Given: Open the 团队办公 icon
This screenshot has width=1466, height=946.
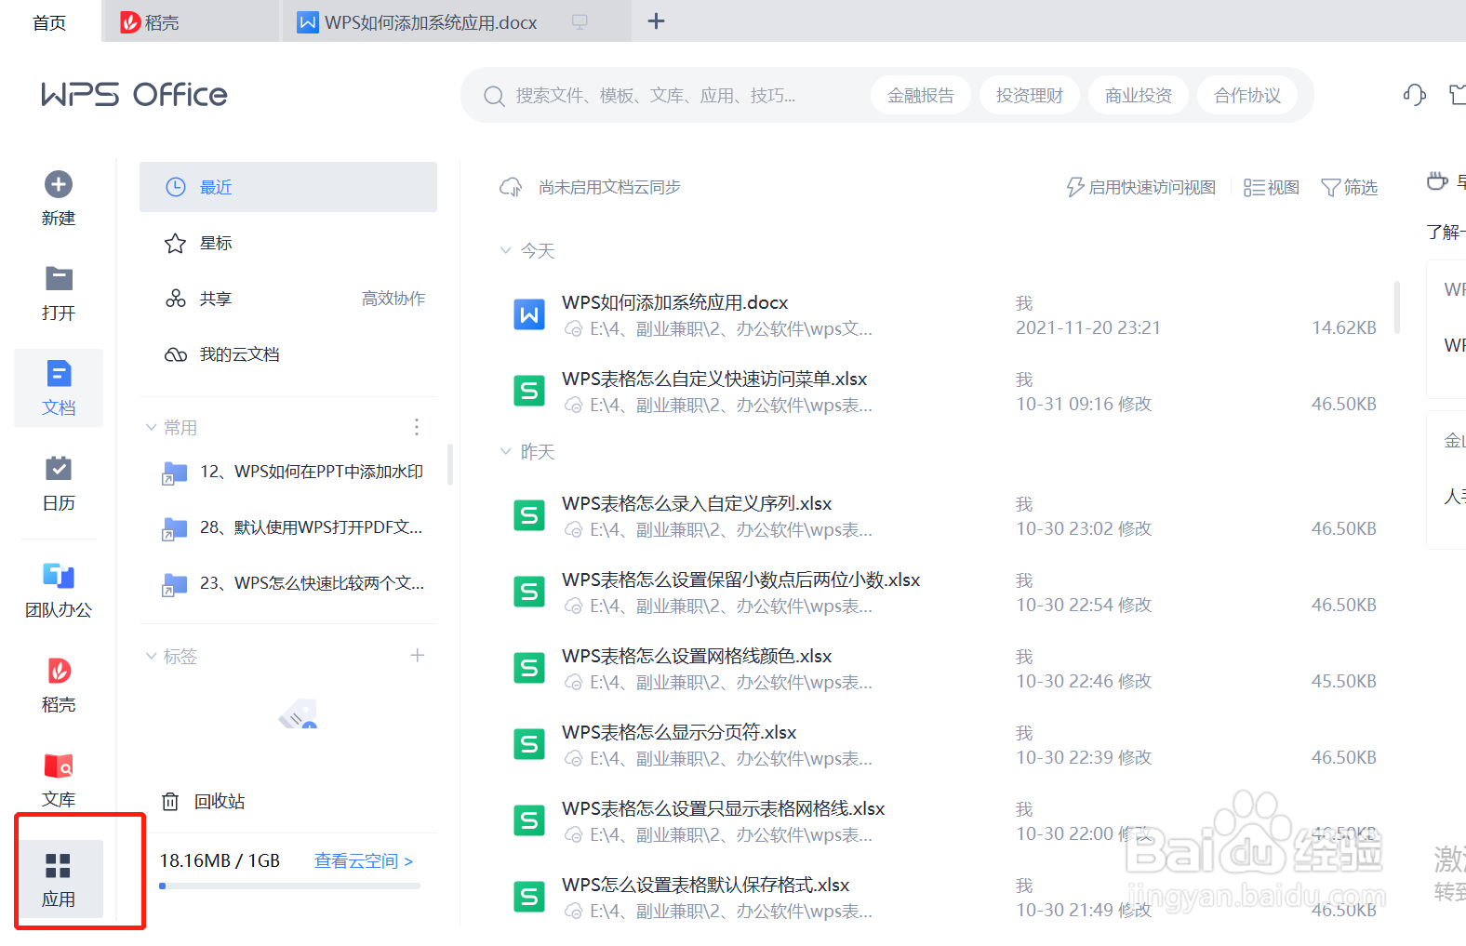Looking at the screenshot, I should coord(59,576).
